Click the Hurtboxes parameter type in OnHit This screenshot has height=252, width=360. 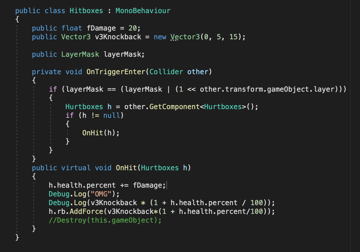(160, 168)
